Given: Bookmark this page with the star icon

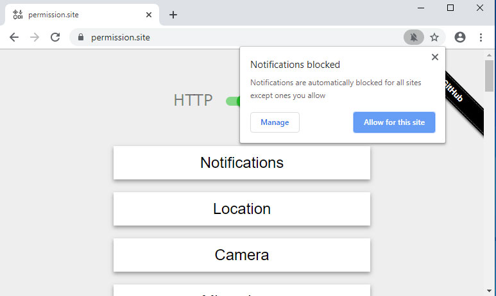Looking at the screenshot, I should pyautogui.click(x=434, y=37).
